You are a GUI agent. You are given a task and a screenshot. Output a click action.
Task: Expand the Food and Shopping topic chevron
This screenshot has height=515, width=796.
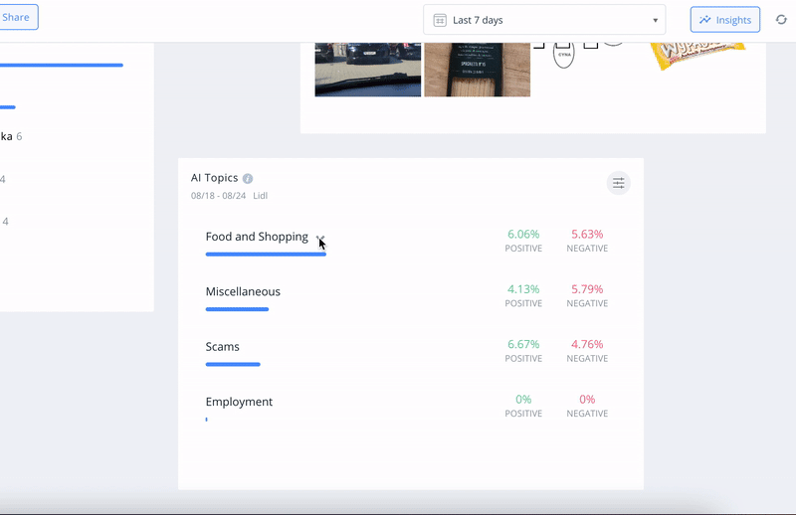(x=319, y=238)
